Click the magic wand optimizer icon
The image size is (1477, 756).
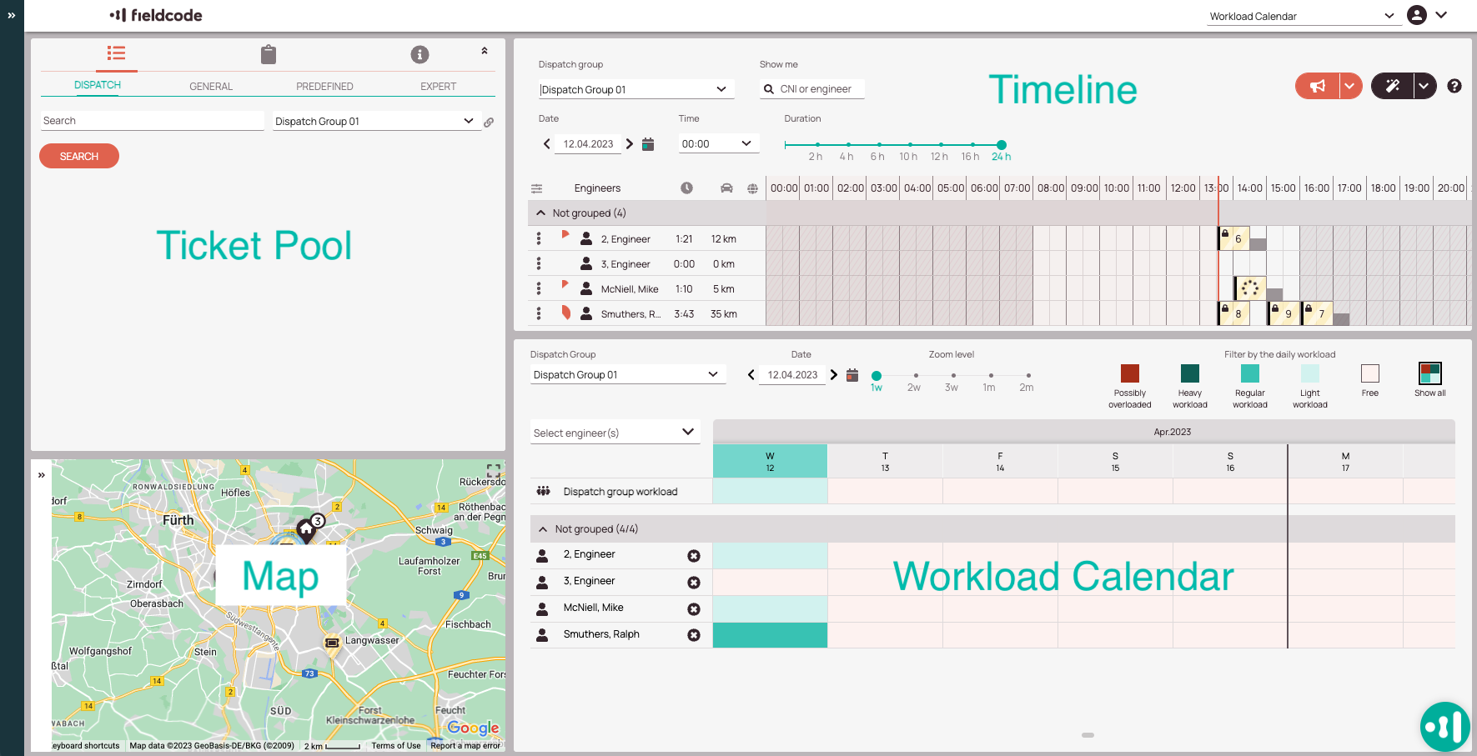(1393, 86)
